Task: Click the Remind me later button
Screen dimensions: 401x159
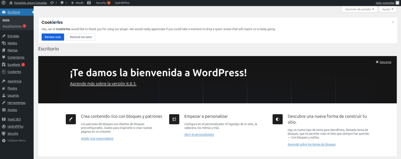Action: tap(81, 37)
